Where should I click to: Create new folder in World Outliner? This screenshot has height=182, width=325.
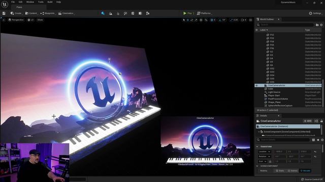[317, 25]
